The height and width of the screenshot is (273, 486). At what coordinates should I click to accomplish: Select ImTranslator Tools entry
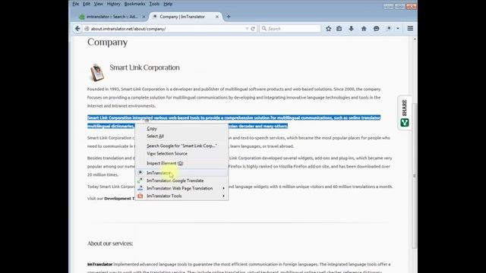(181, 196)
